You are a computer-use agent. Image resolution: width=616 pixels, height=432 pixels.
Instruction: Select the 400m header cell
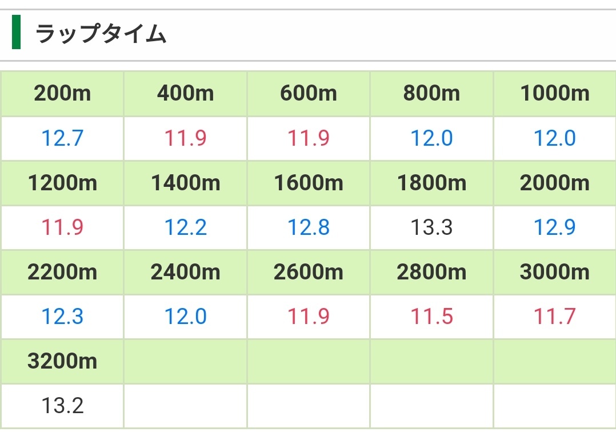click(185, 94)
